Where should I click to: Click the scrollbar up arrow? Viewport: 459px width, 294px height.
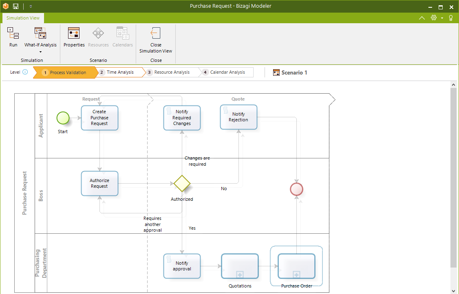click(453, 85)
